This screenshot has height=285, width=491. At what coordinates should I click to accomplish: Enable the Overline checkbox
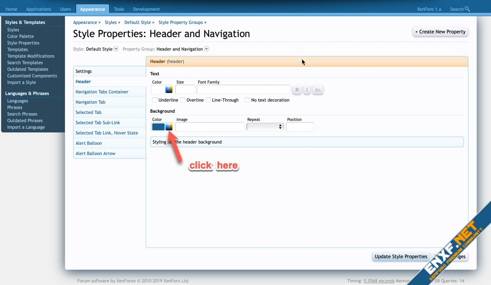183,100
